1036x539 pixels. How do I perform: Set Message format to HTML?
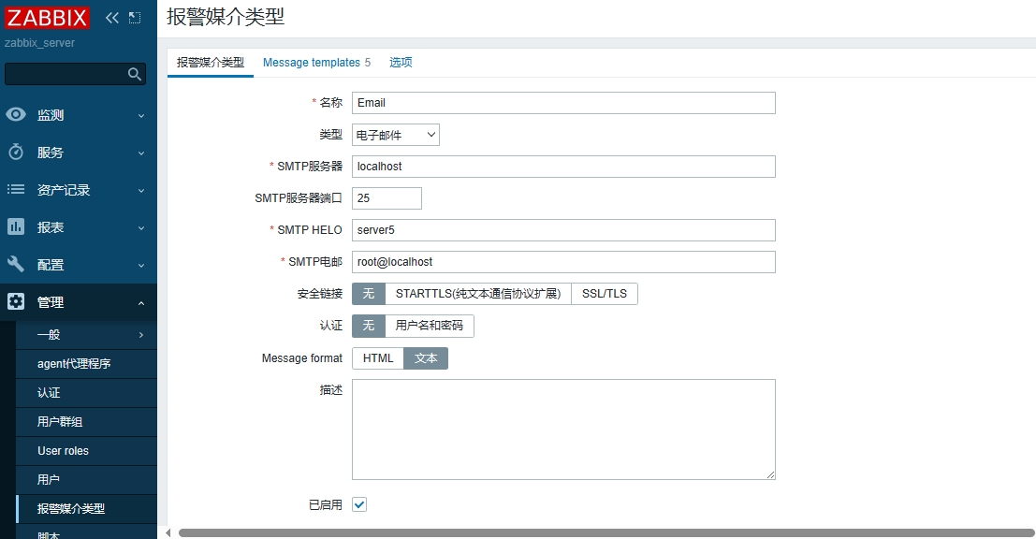pyautogui.click(x=378, y=358)
